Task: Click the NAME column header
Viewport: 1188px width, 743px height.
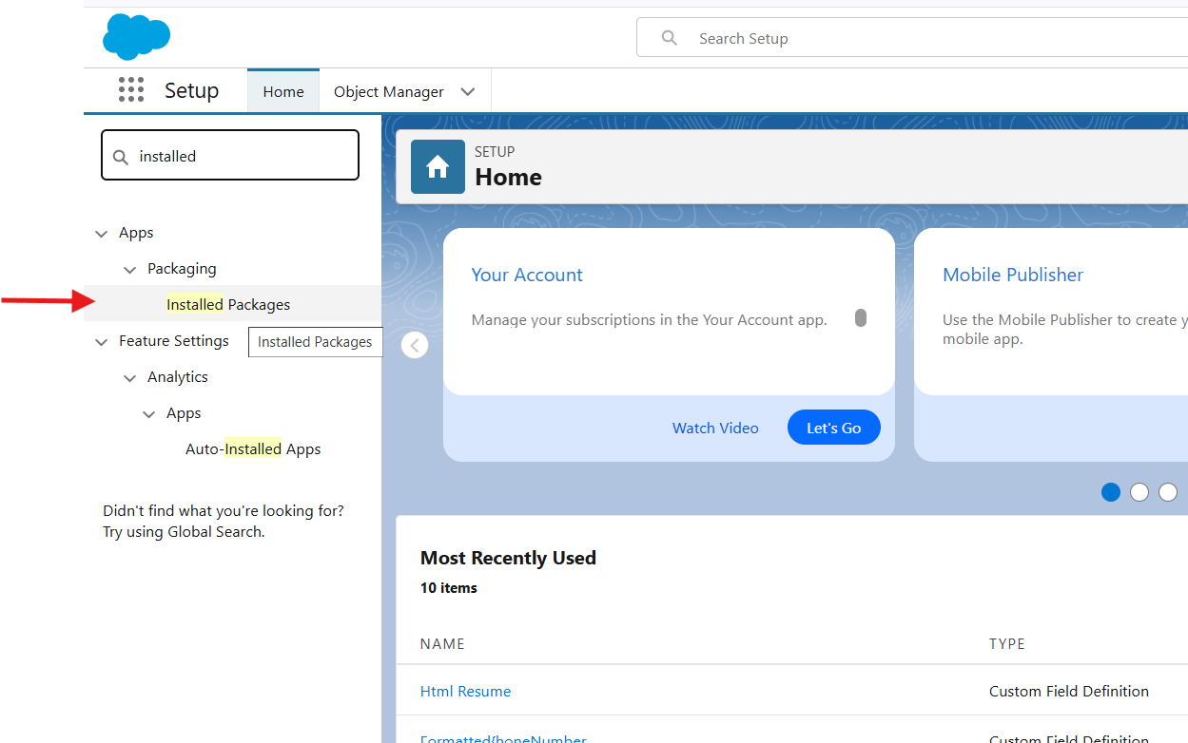Action: tap(442, 643)
